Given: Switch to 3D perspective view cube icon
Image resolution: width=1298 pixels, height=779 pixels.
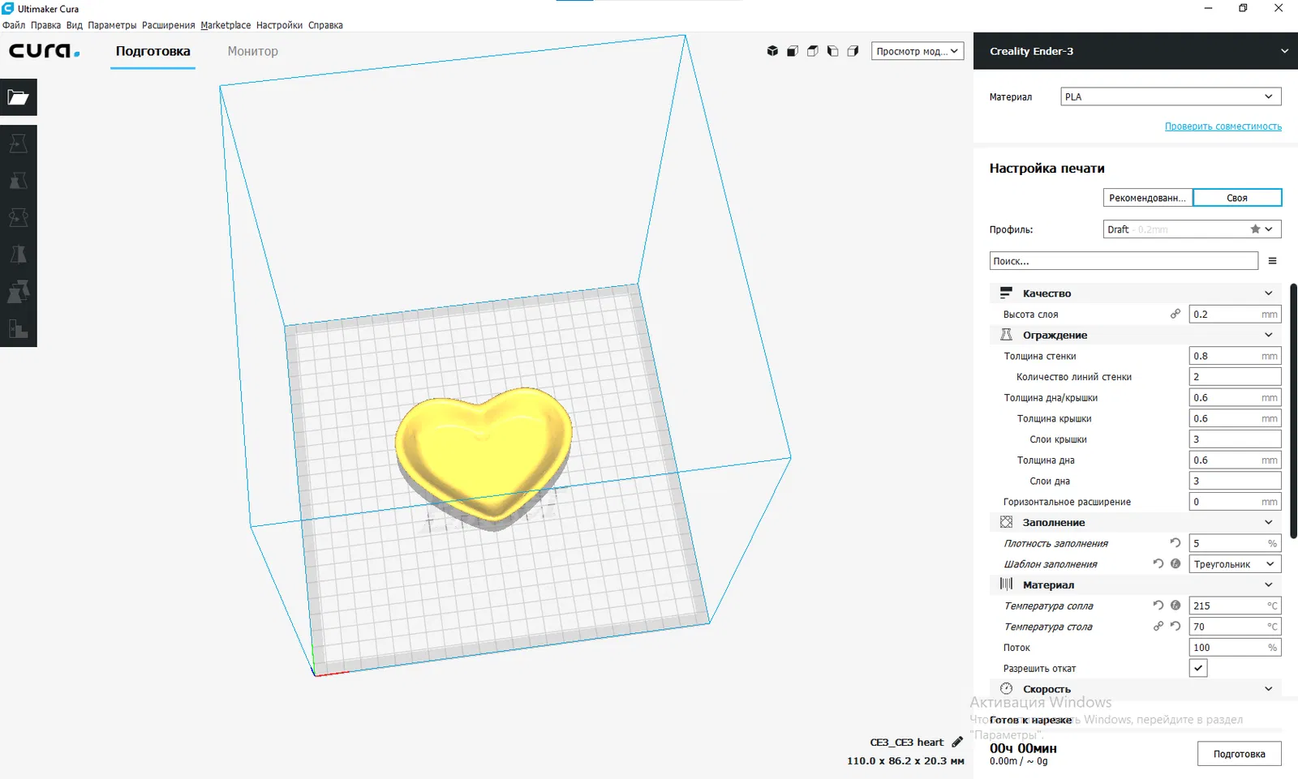Looking at the screenshot, I should (x=772, y=51).
